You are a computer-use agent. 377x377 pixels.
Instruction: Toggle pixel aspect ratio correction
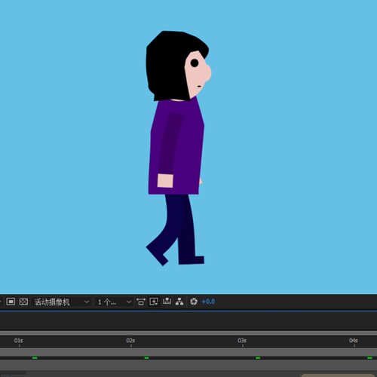tap(141, 302)
